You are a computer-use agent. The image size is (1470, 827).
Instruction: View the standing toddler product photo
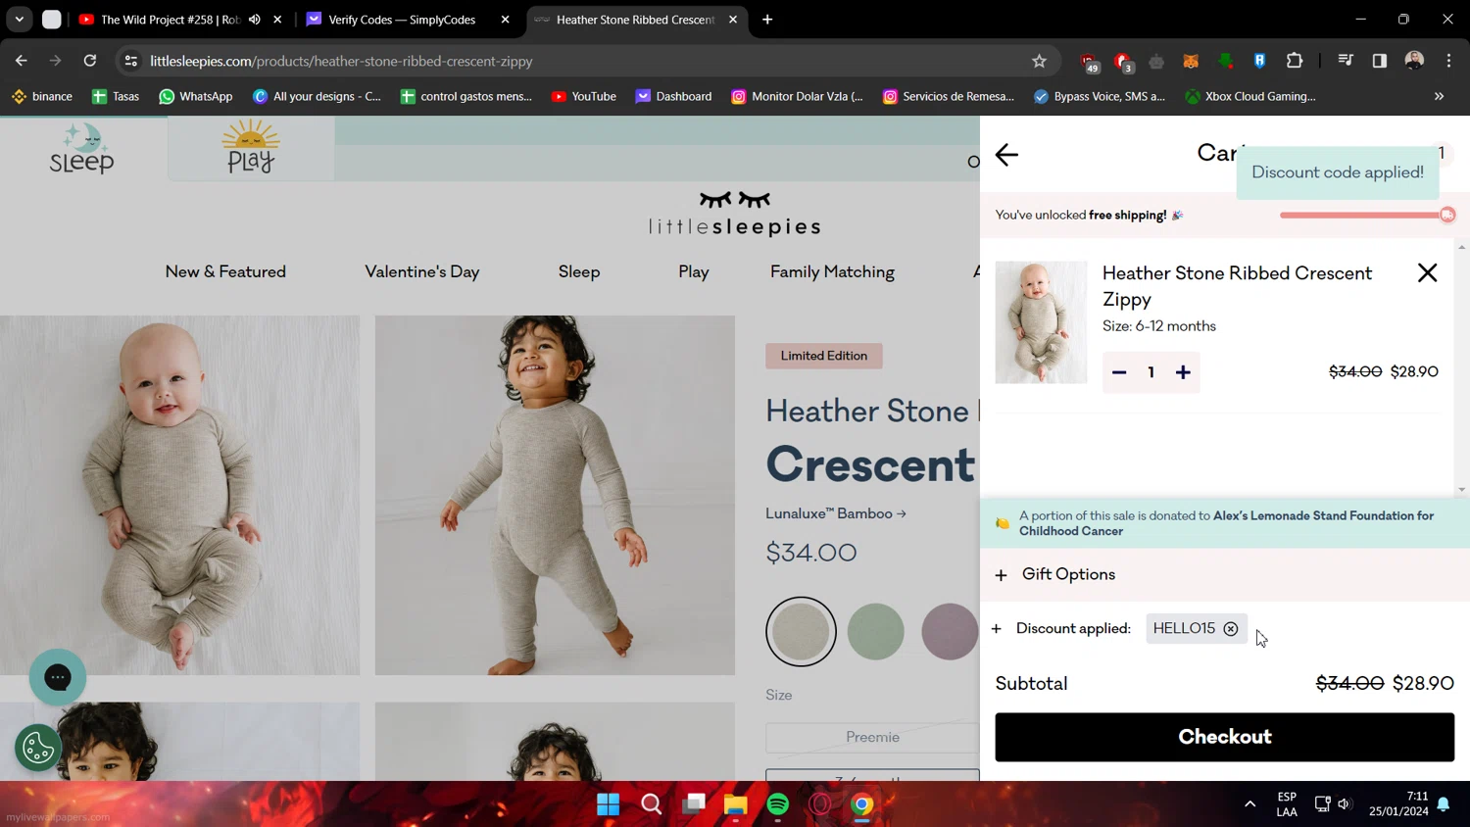[555, 495]
